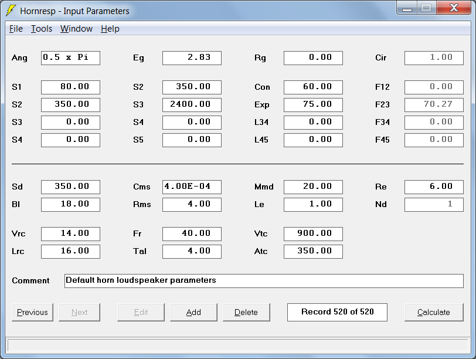Viewport: 476px width, 359px height.
Task: Select the F23 field showing 70.27
Action: tap(434, 105)
